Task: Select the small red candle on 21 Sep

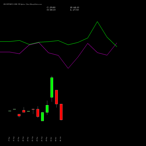Action: tap(19, 115)
